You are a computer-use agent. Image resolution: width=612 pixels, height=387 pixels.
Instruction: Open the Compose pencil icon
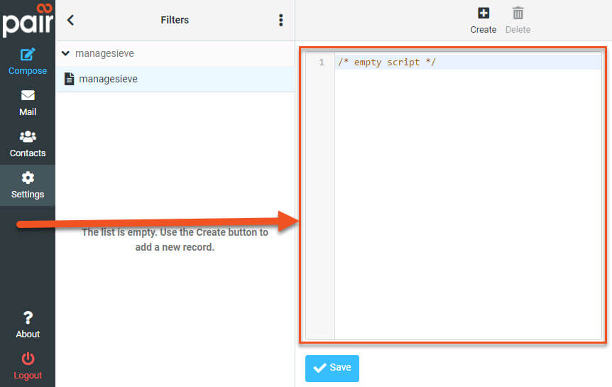pos(28,55)
